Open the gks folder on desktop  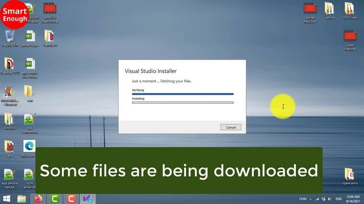pyautogui.click(x=10, y=148)
